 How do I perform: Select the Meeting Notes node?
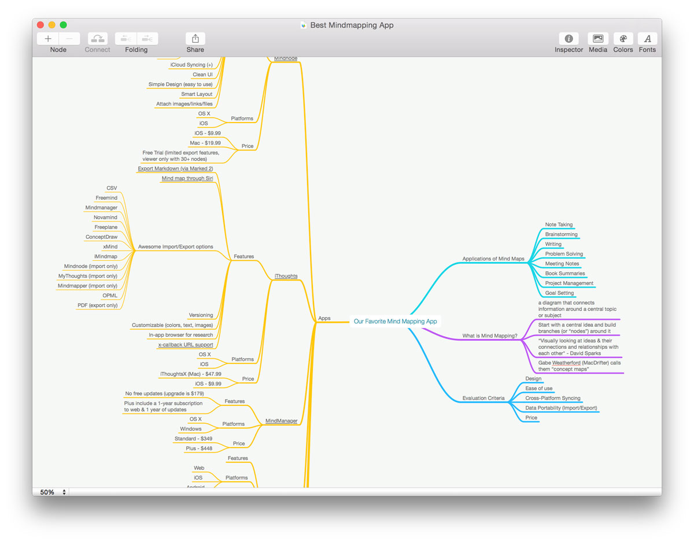point(562,264)
